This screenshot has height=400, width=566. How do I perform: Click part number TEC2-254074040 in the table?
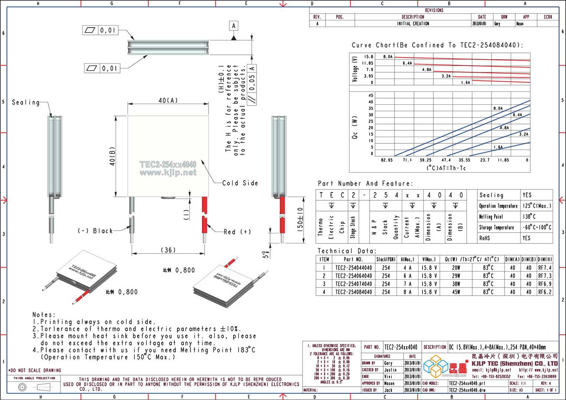coord(353,284)
